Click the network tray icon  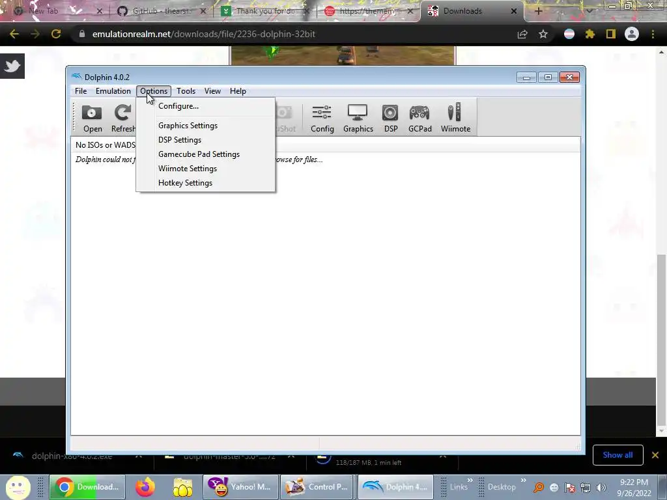[x=586, y=487]
